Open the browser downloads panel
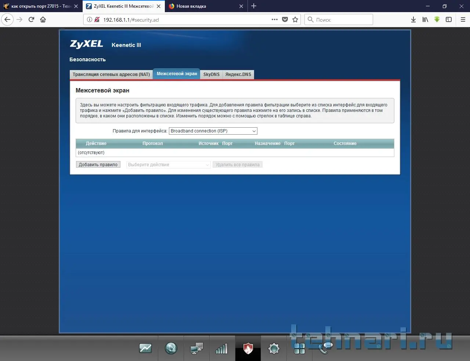This screenshot has width=470, height=361. 413,19
